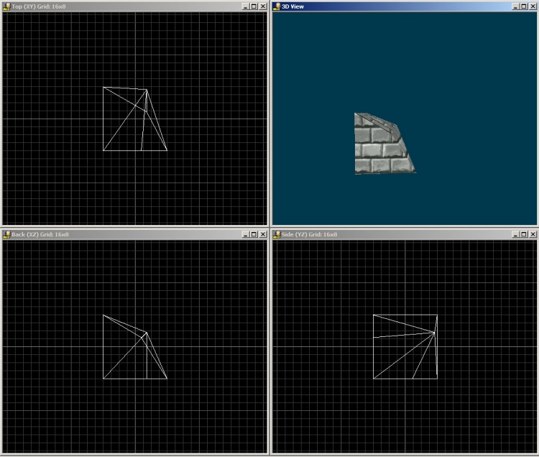
Task: Click the 3D View window system icon
Action: coord(277,6)
